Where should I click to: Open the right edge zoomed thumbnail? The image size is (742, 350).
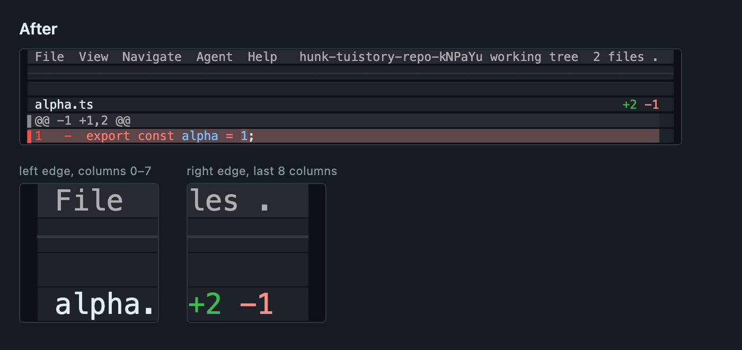coord(257,253)
